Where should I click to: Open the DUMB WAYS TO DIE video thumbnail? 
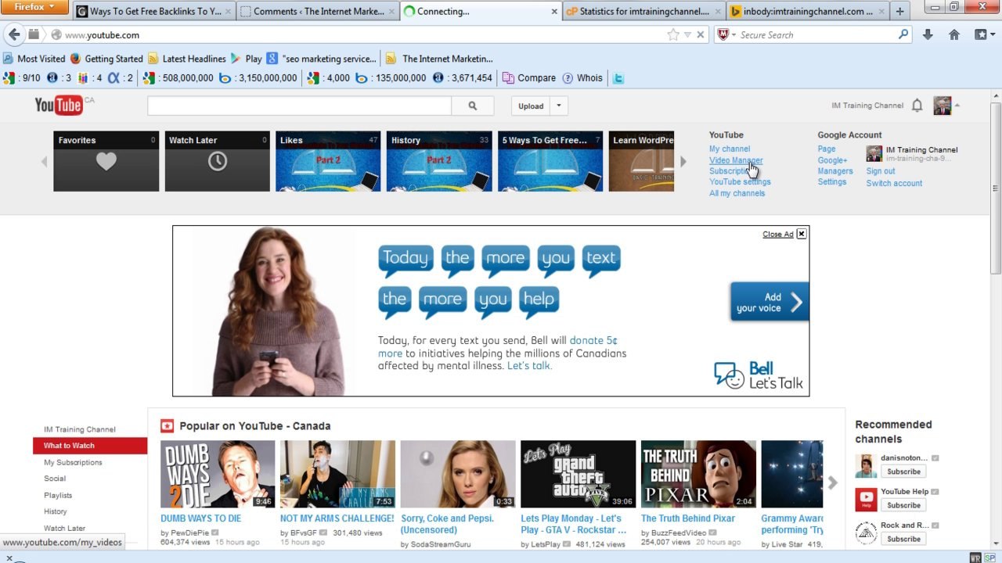218,474
